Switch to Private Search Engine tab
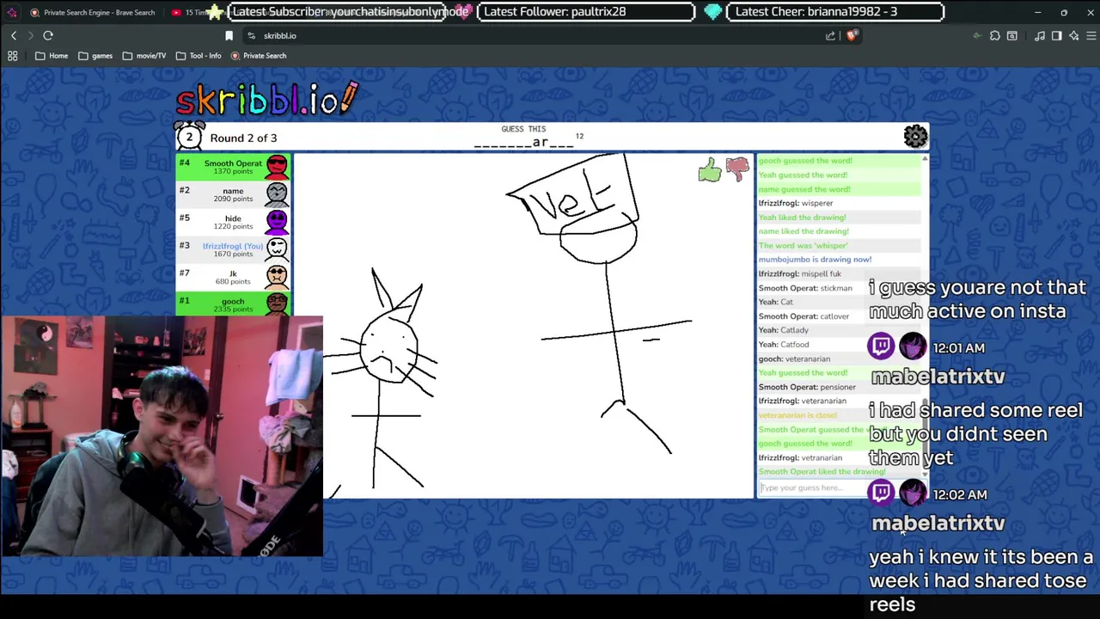This screenshot has width=1100, height=619. tap(93, 13)
